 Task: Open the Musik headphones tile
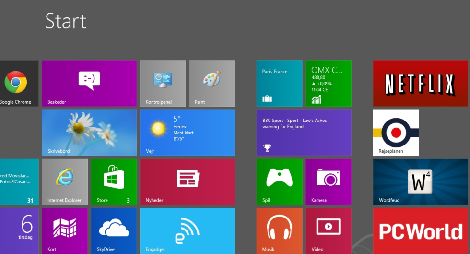[279, 230]
